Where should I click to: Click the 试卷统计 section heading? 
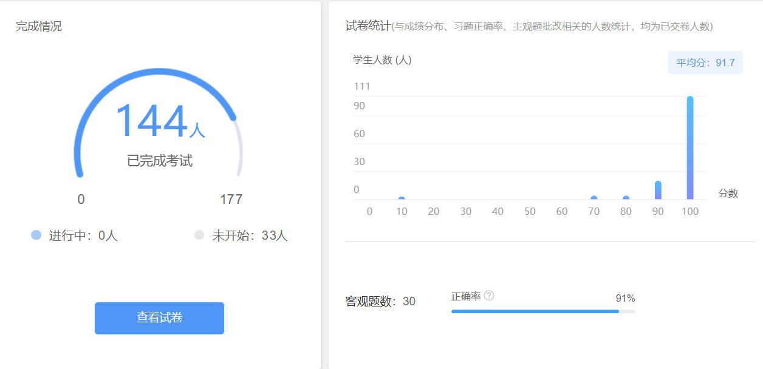(368, 26)
